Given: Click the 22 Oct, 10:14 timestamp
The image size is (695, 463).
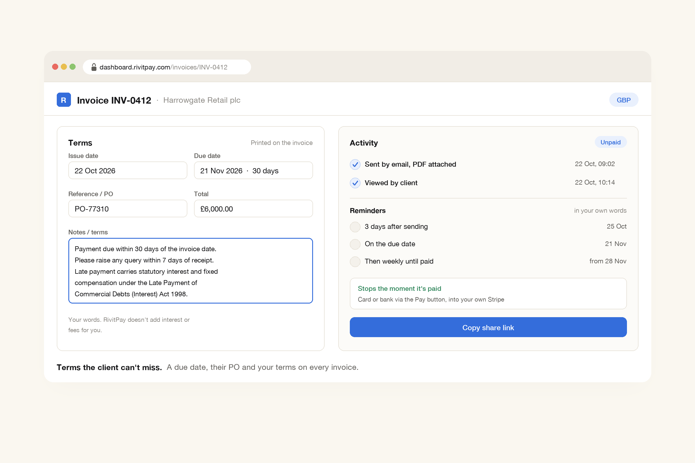Looking at the screenshot, I should (x=595, y=183).
